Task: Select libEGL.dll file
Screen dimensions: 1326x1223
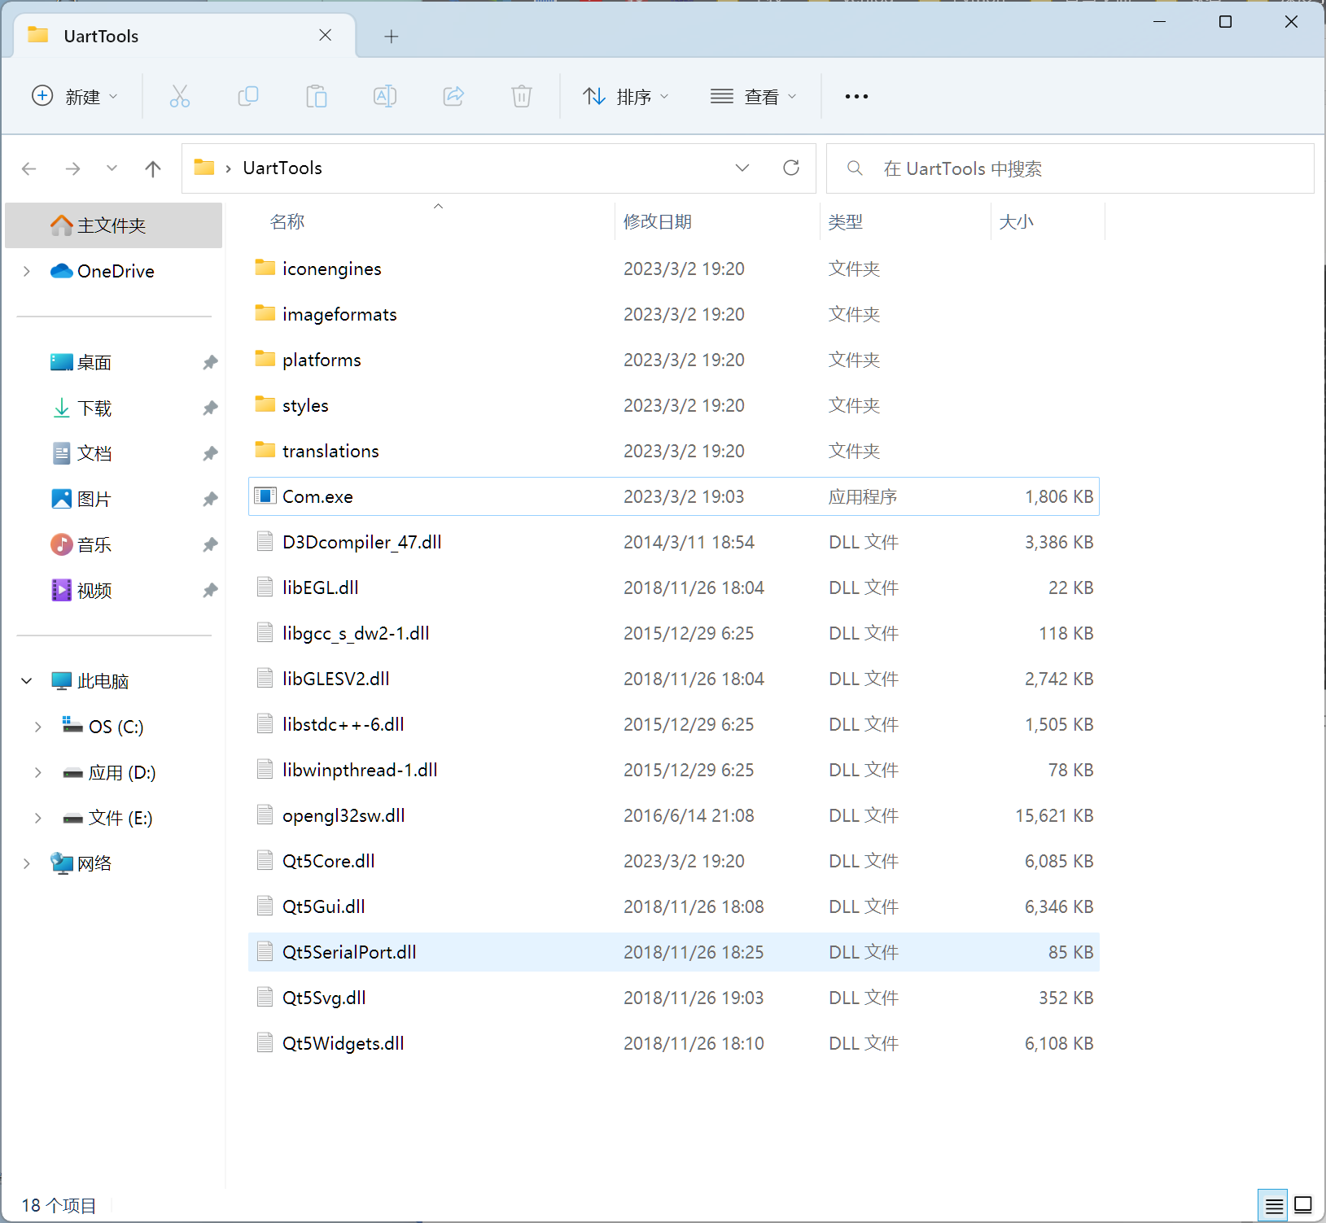Action: [x=674, y=587]
